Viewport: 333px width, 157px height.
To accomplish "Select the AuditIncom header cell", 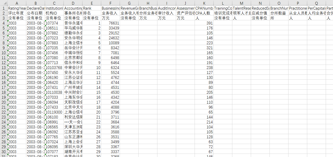I will pyautogui.click(x=167, y=8).
